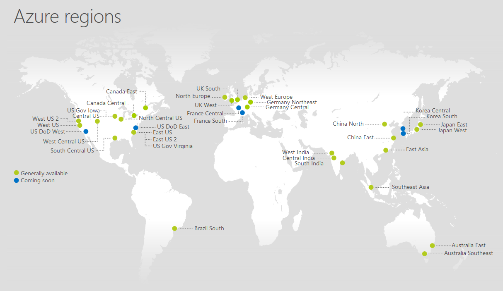Click the 'West US 2' label
Screen dimensions: 503x291
pos(46,119)
